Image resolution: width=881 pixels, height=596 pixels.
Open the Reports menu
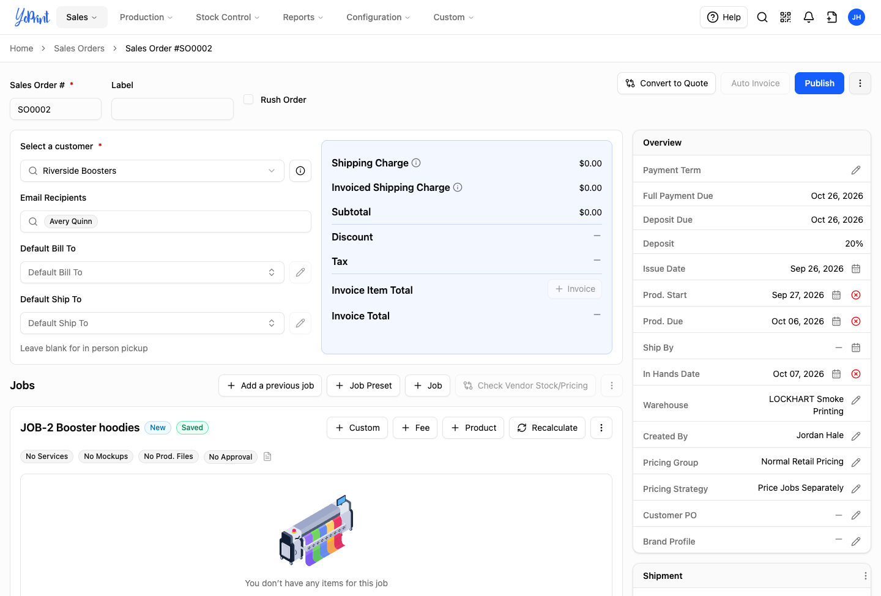(x=303, y=17)
